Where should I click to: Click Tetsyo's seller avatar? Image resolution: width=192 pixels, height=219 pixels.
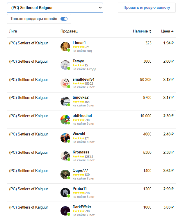(65, 65)
